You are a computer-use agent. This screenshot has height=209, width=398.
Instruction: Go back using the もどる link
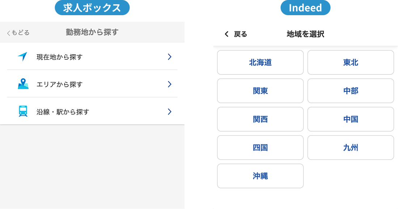click(18, 33)
